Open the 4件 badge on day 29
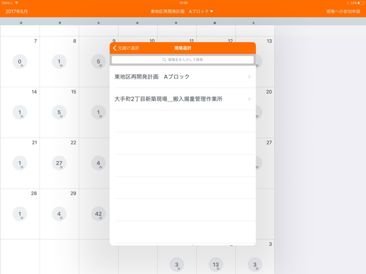366x274 pixels. (x=59, y=214)
